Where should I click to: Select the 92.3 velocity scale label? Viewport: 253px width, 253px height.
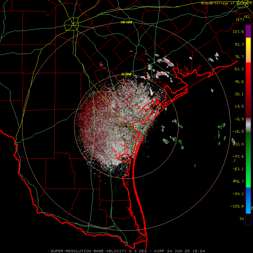[x=239, y=44]
